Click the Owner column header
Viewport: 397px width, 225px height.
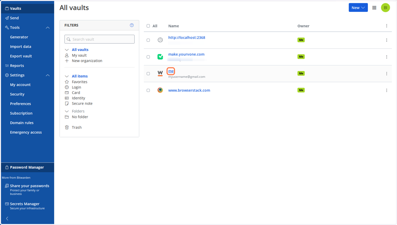point(303,26)
